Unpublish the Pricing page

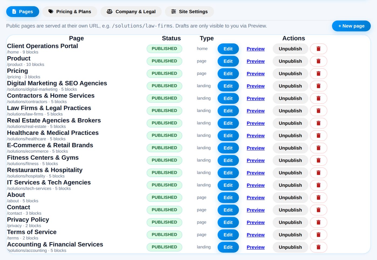pyautogui.click(x=290, y=73)
